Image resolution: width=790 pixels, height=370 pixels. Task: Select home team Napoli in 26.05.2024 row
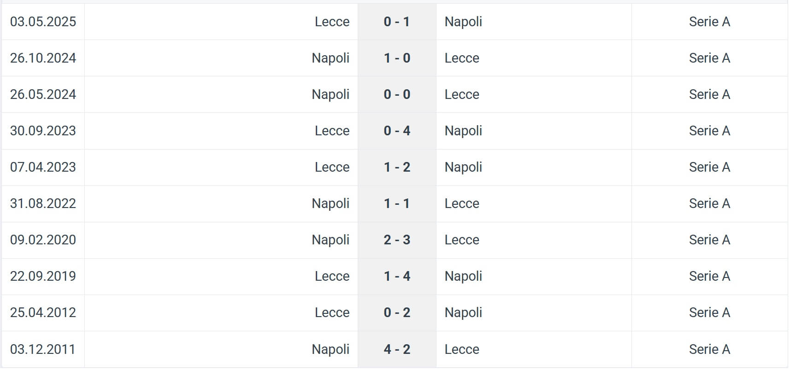click(330, 94)
